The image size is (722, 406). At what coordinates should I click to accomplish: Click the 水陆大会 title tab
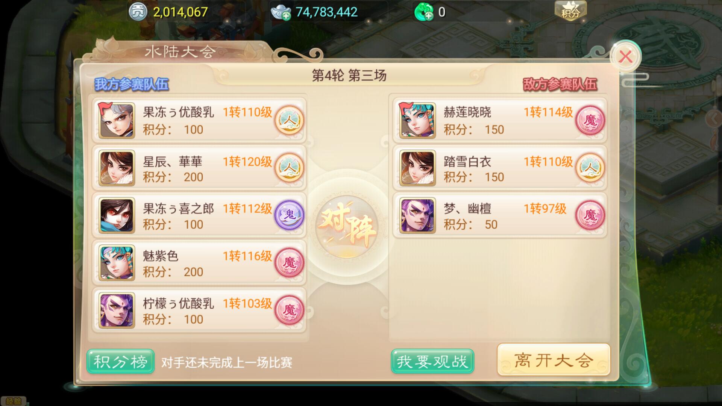click(180, 52)
